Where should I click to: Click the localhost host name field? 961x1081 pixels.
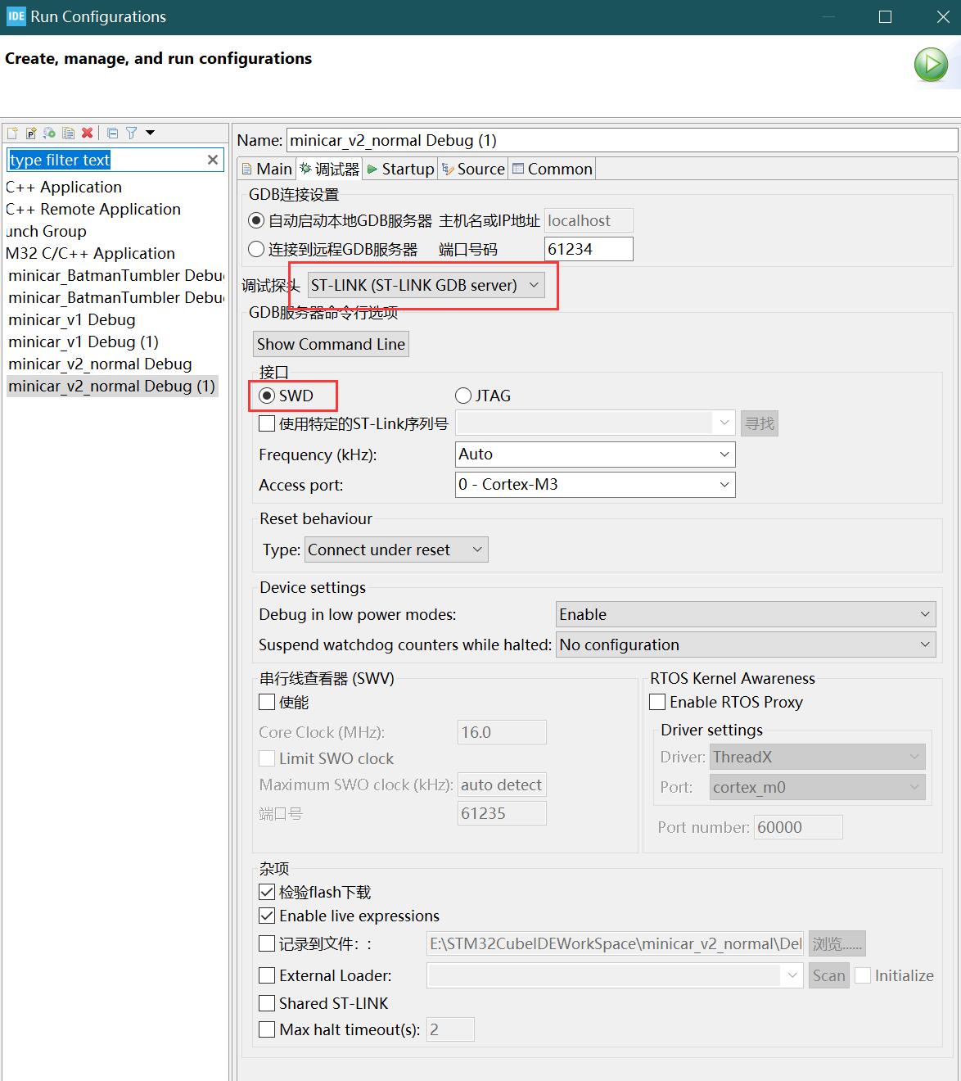coord(589,220)
